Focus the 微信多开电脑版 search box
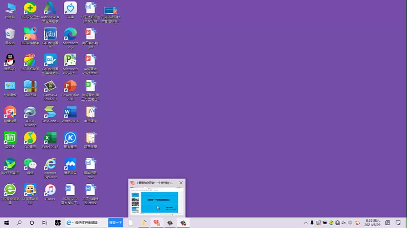 pyautogui.click(x=86, y=223)
